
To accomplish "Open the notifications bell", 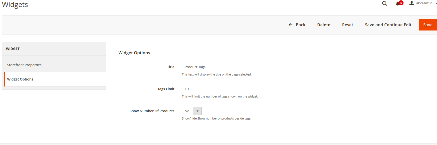I will click(398, 4).
